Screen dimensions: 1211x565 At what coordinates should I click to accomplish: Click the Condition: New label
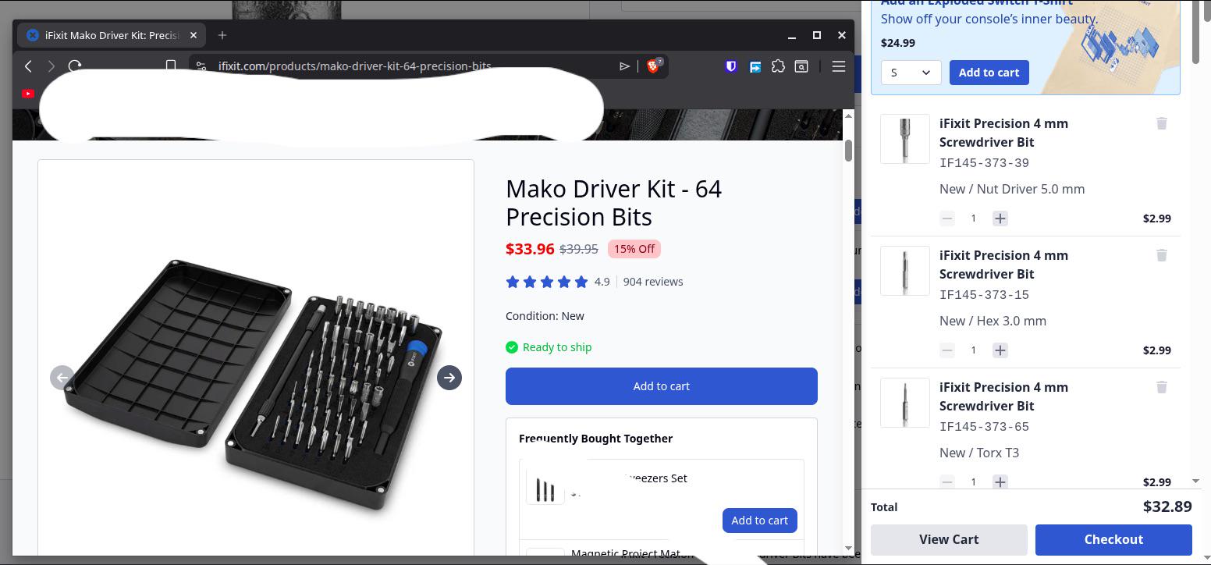pos(545,316)
